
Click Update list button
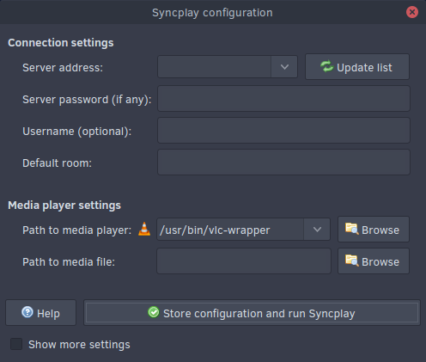(x=357, y=67)
